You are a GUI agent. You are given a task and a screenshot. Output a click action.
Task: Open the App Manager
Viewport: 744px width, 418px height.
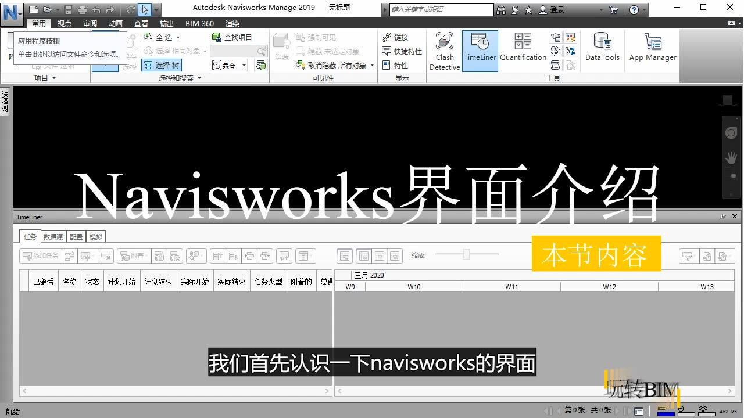click(x=652, y=51)
